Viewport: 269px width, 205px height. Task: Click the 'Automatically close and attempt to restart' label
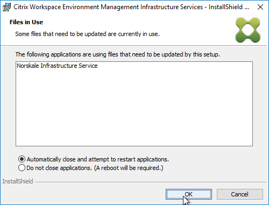(98, 159)
